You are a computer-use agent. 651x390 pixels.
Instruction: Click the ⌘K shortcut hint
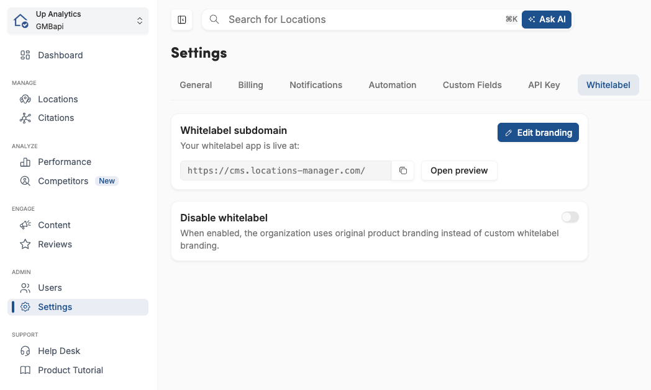(511, 19)
